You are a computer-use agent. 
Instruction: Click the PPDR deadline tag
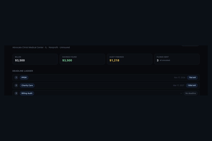click(24, 77)
